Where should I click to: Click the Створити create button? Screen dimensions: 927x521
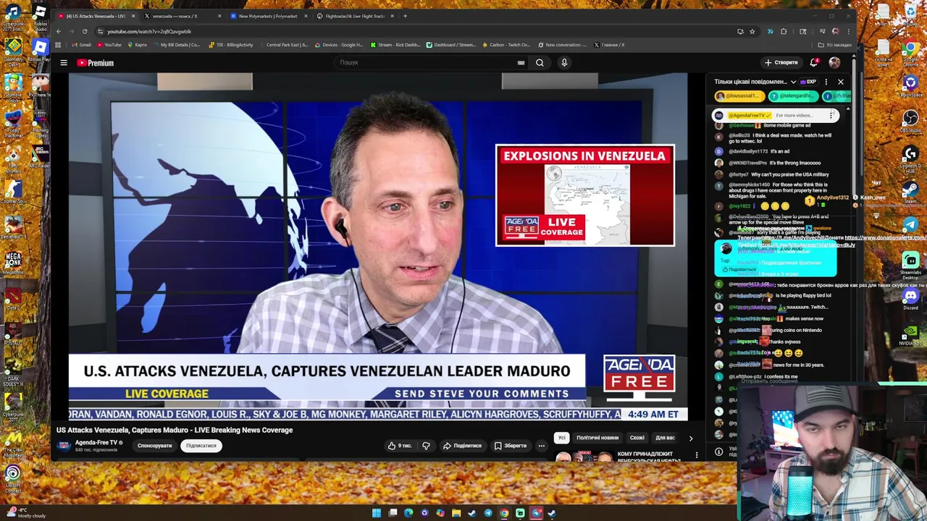pos(781,63)
